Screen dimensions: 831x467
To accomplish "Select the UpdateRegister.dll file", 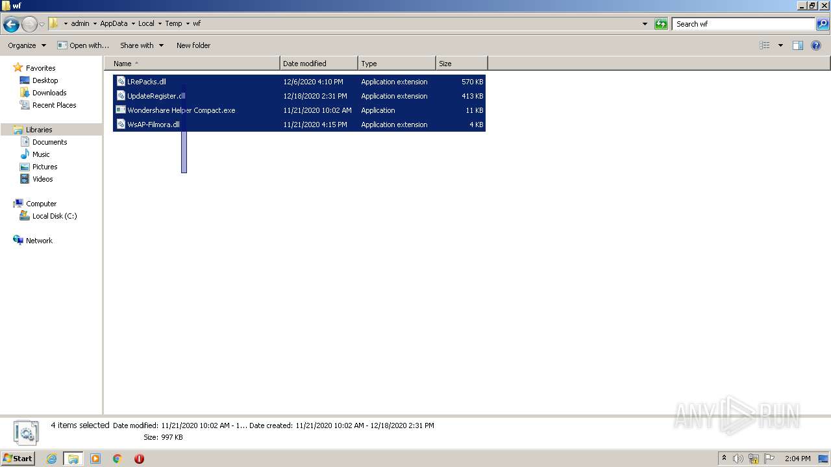I will tap(299, 96).
